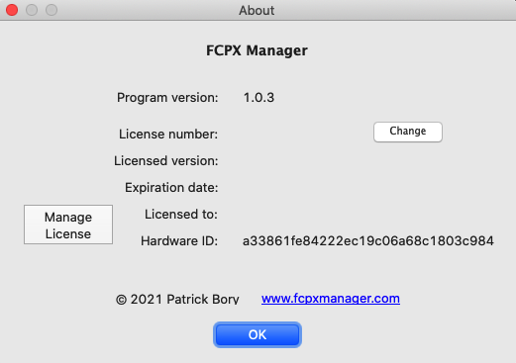The height and width of the screenshot is (363, 516).
Task: Click the FCPX Manager heading text
Action: pos(257,50)
